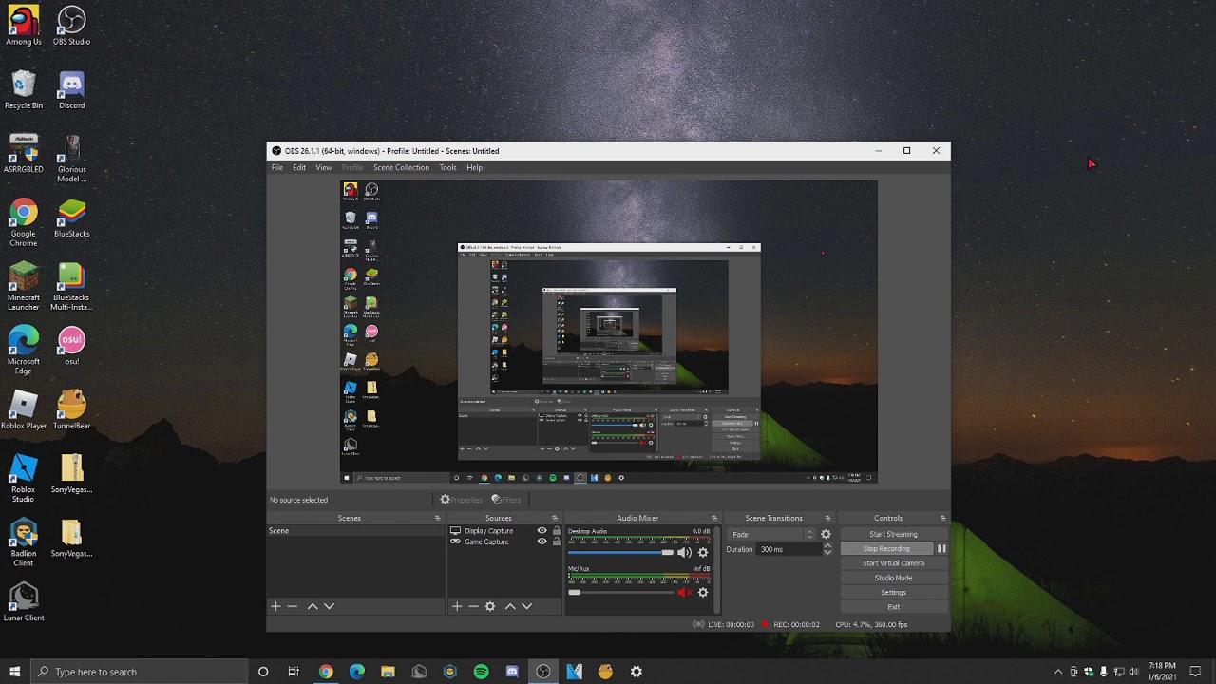Pause the recording with the pause icon

click(x=941, y=548)
